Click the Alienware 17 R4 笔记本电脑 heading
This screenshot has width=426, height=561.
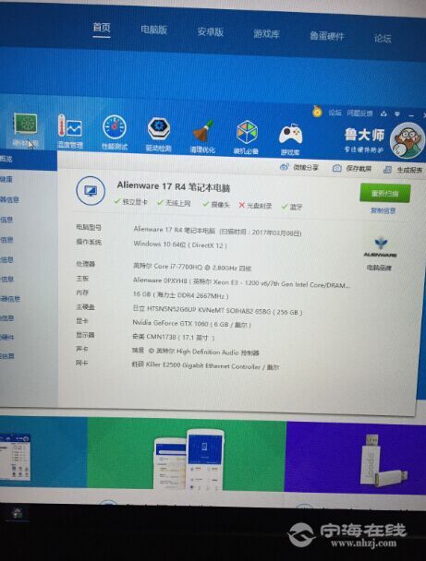pos(174,186)
